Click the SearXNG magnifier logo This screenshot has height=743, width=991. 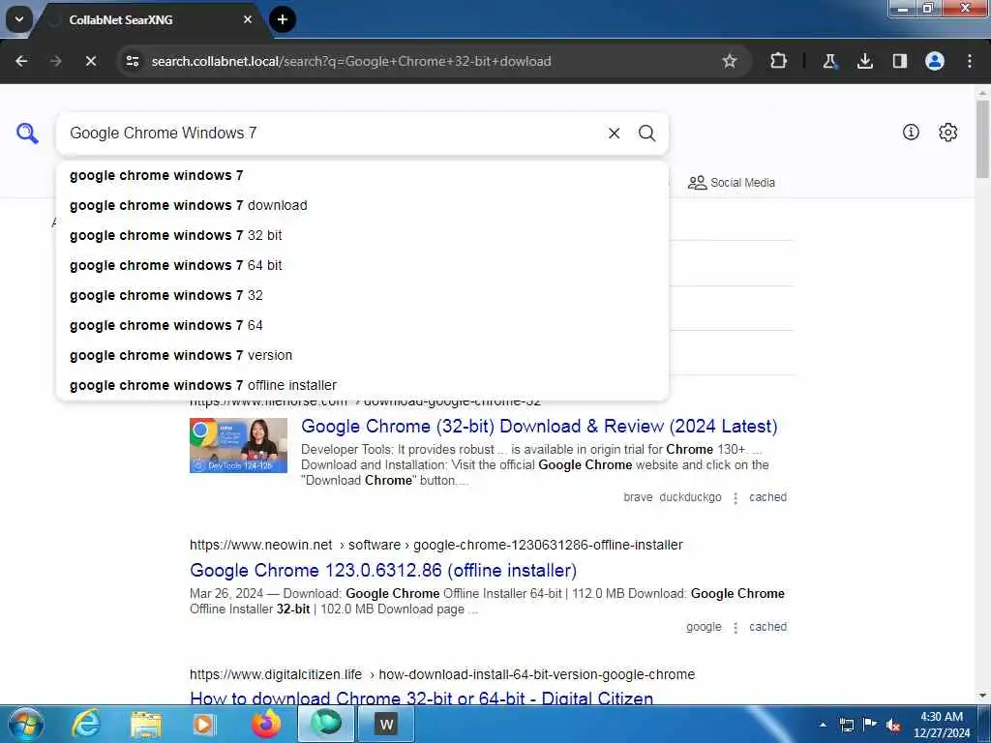(x=27, y=134)
